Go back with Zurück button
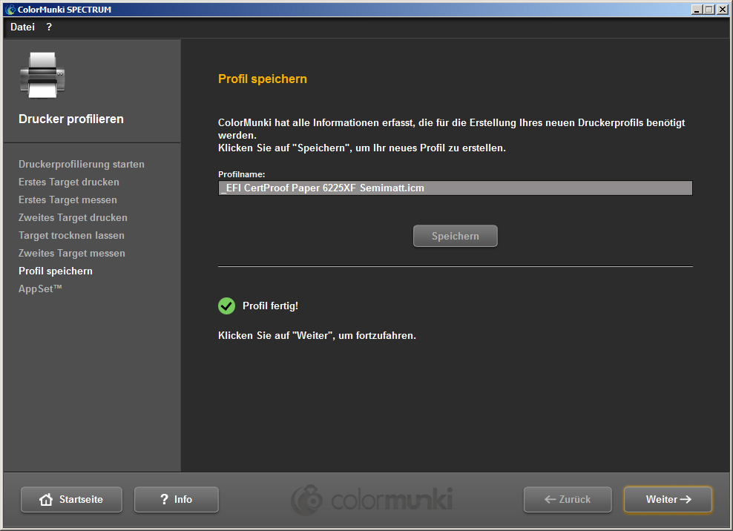Viewport: 733px width, 531px height. click(568, 499)
